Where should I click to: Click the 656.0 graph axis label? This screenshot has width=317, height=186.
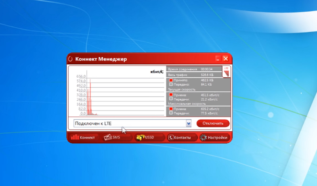click(81, 76)
